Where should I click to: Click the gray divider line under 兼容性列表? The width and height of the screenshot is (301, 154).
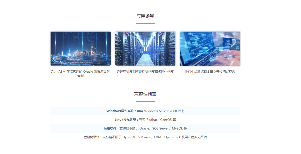[x=92, y=102]
